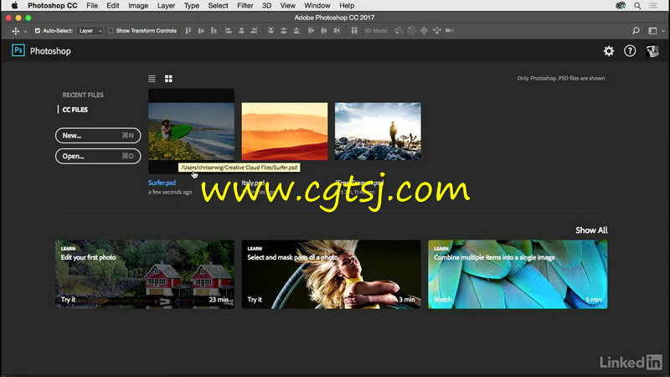Open the File menu
The width and height of the screenshot is (670, 377).
click(x=92, y=6)
